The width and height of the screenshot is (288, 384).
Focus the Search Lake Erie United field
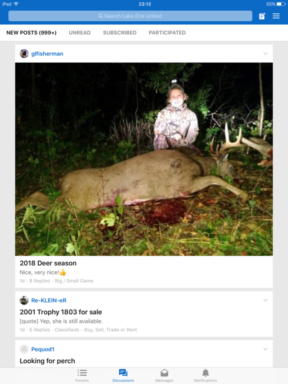click(130, 16)
